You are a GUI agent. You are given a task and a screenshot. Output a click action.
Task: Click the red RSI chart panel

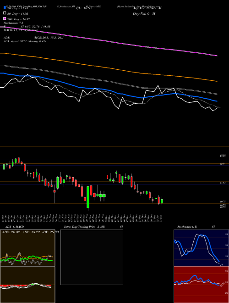[201, 285]
